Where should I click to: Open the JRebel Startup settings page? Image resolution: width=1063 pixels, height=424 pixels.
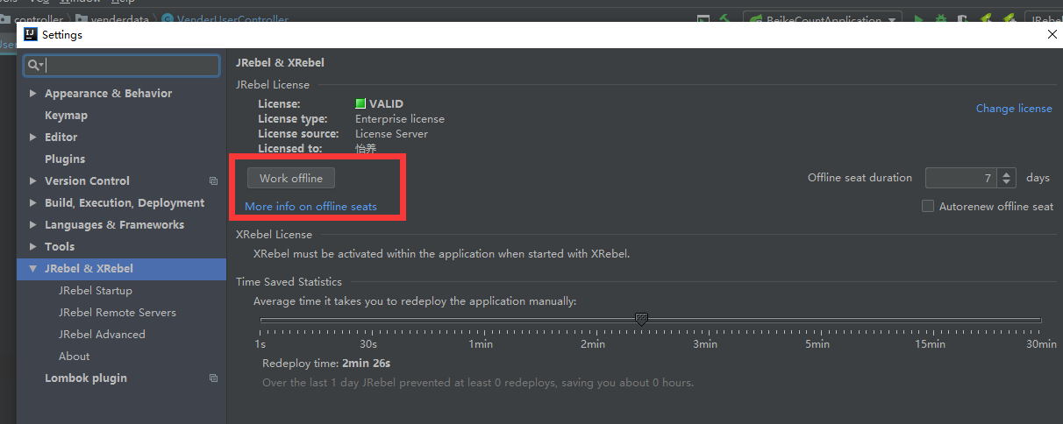click(96, 290)
